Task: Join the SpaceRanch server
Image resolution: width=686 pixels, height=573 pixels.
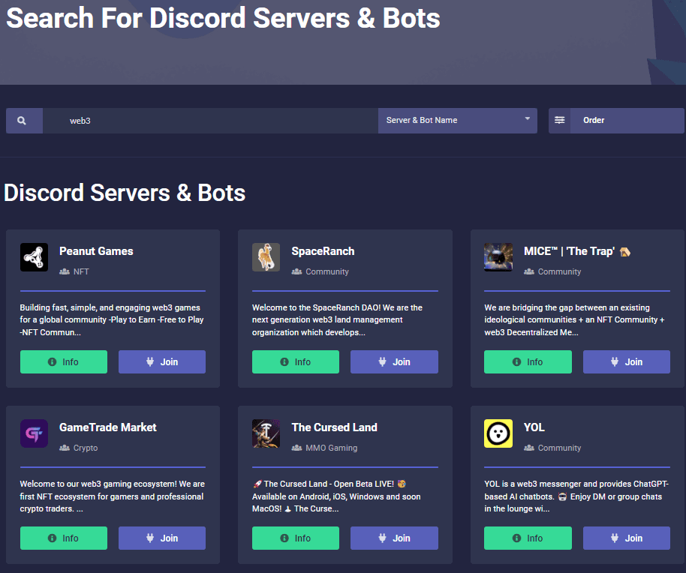Action: pyautogui.click(x=394, y=362)
